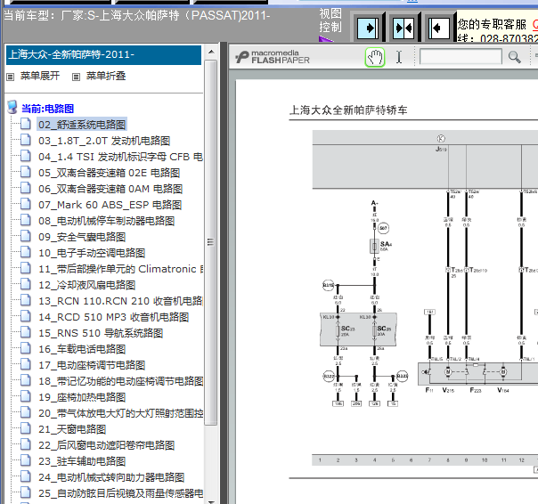Click the 当前:电路图 root node
The height and width of the screenshot is (504, 538).
(47, 109)
